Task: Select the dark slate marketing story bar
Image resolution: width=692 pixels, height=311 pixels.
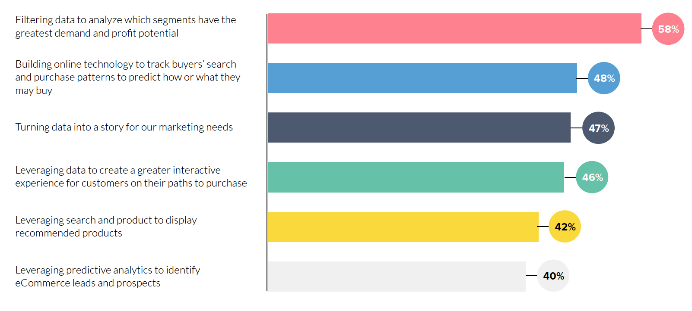Action: coord(419,128)
